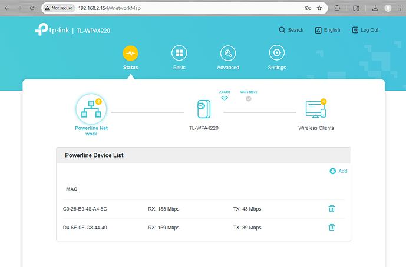Delete device C0-25-E9-48-A4-5C

tap(332, 209)
